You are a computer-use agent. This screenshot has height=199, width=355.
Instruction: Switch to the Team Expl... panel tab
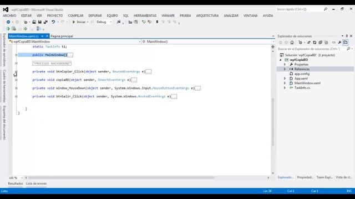pos(324,177)
